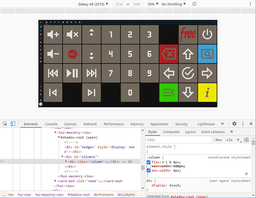256x198 pixels.
Task: Tap number 6 on the remote keypad
Action: click(149, 54)
